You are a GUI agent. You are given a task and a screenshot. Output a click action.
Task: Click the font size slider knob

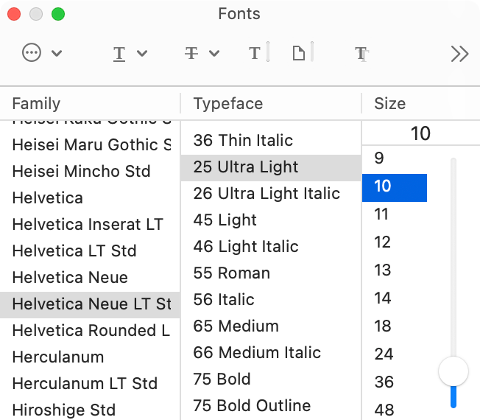453,371
